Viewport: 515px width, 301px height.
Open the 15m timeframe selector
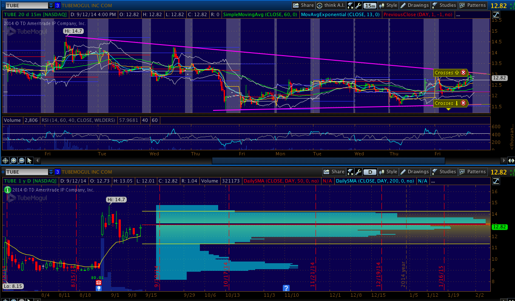tap(370, 6)
